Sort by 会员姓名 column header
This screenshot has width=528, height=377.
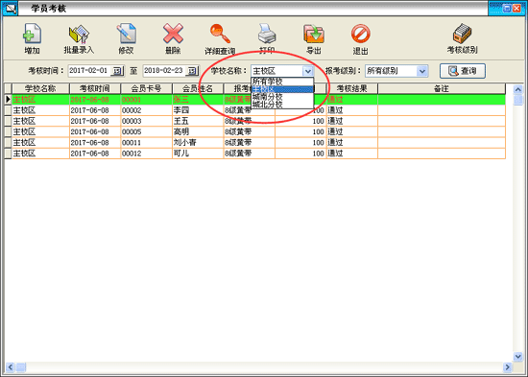coord(198,88)
